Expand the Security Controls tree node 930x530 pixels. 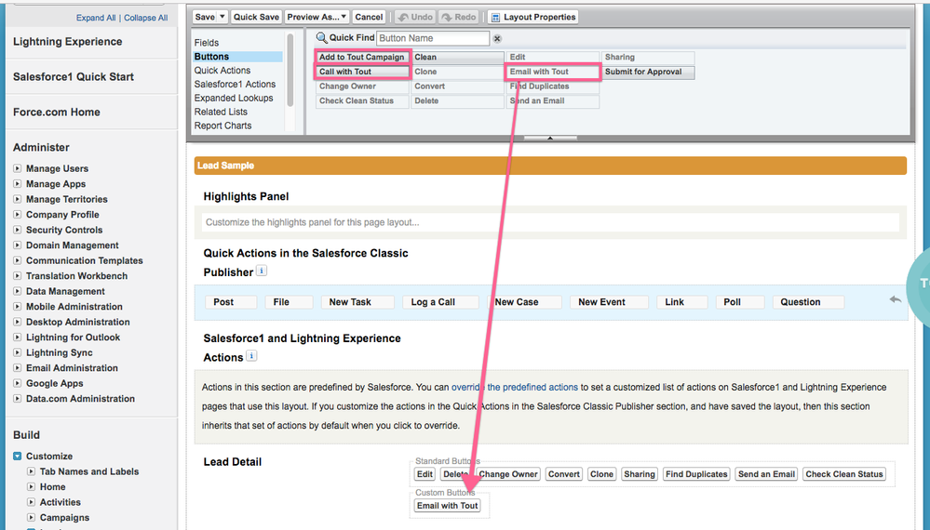click(x=18, y=231)
